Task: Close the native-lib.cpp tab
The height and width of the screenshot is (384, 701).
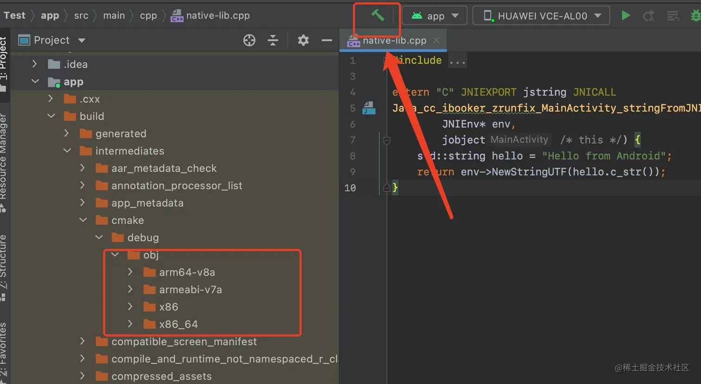Action: point(436,40)
